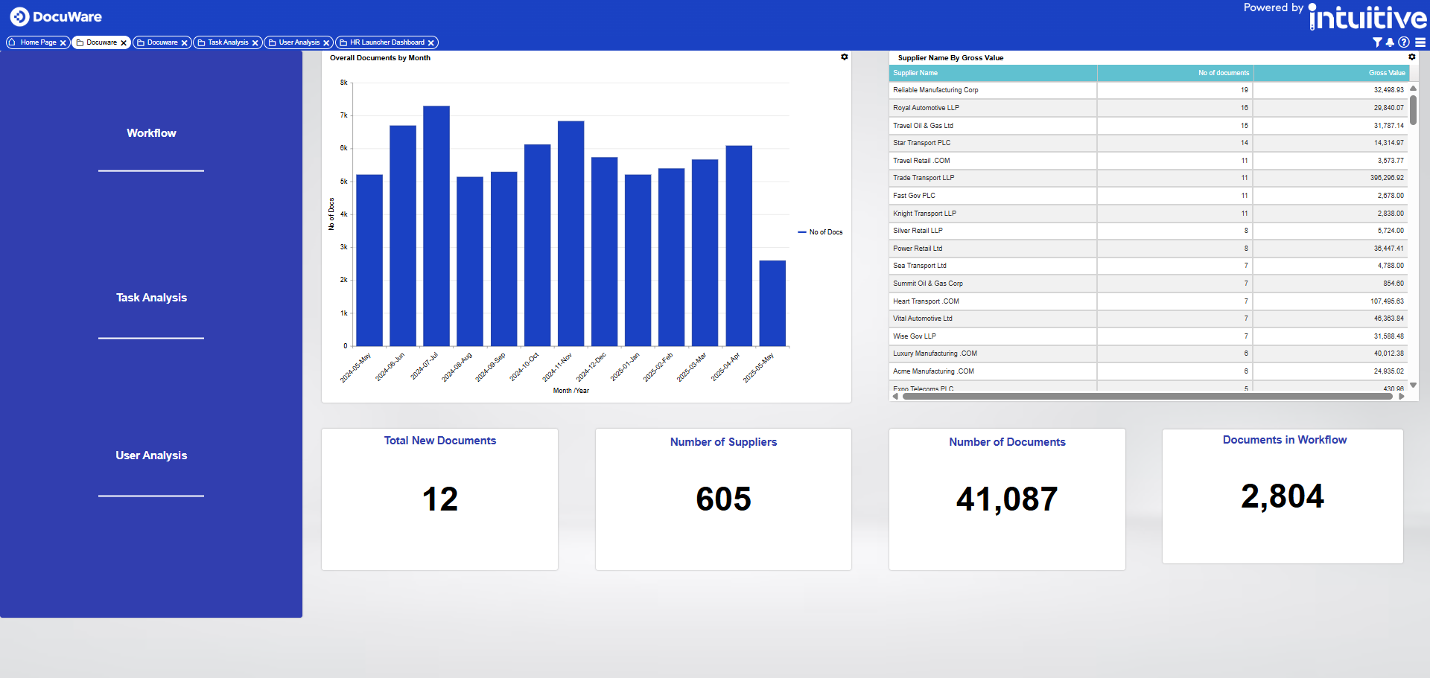This screenshot has height=678, width=1430.
Task: Select the Total New Documents card
Action: [439, 499]
